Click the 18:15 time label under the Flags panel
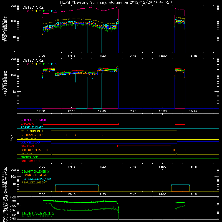 193,167
